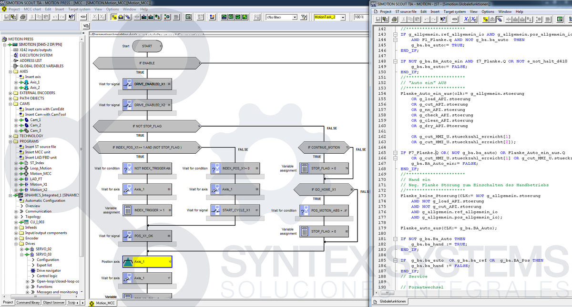Click INDEX_TRIGGER := 1 variable assignment block
The height and width of the screenshot is (307, 572).
coord(147,210)
